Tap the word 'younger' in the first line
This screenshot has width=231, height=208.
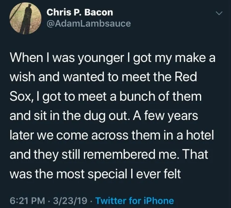pyautogui.click(x=101, y=58)
